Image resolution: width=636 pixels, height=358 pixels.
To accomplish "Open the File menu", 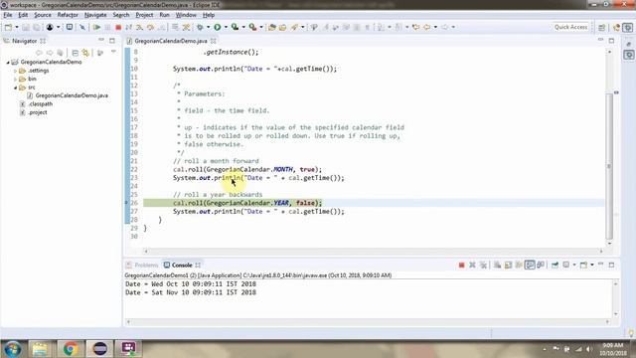I will point(8,15).
